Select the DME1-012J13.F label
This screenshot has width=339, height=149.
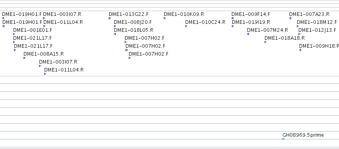pos(317,30)
